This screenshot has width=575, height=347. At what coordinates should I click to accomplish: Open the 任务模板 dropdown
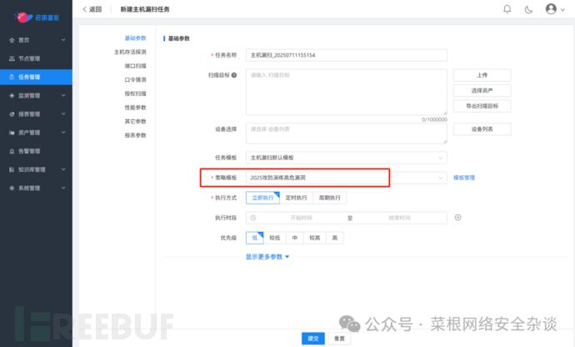347,158
